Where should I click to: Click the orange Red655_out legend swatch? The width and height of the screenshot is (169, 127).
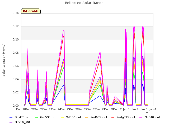[87, 117]
